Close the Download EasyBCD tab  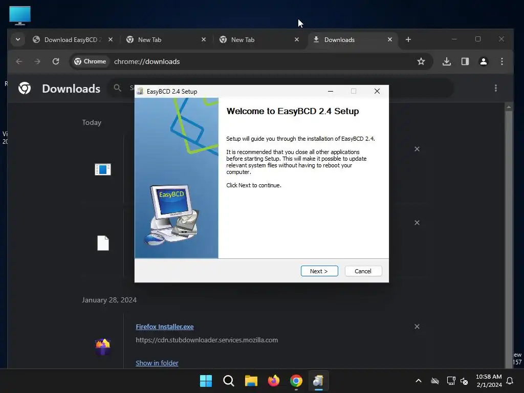(x=111, y=39)
